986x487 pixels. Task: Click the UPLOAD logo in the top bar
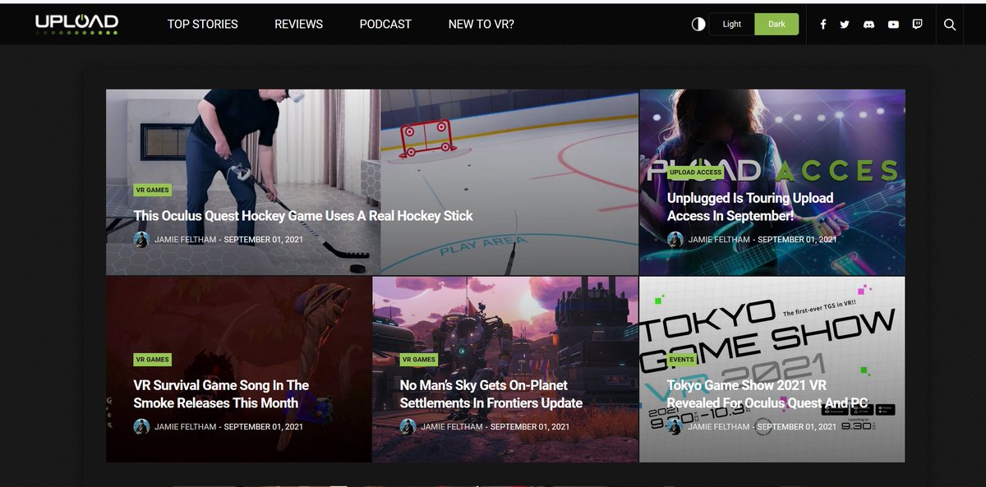pyautogui.click(x=76, y=22)
